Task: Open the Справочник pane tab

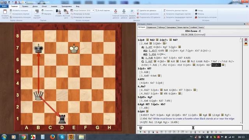Action: coord(151,27)
